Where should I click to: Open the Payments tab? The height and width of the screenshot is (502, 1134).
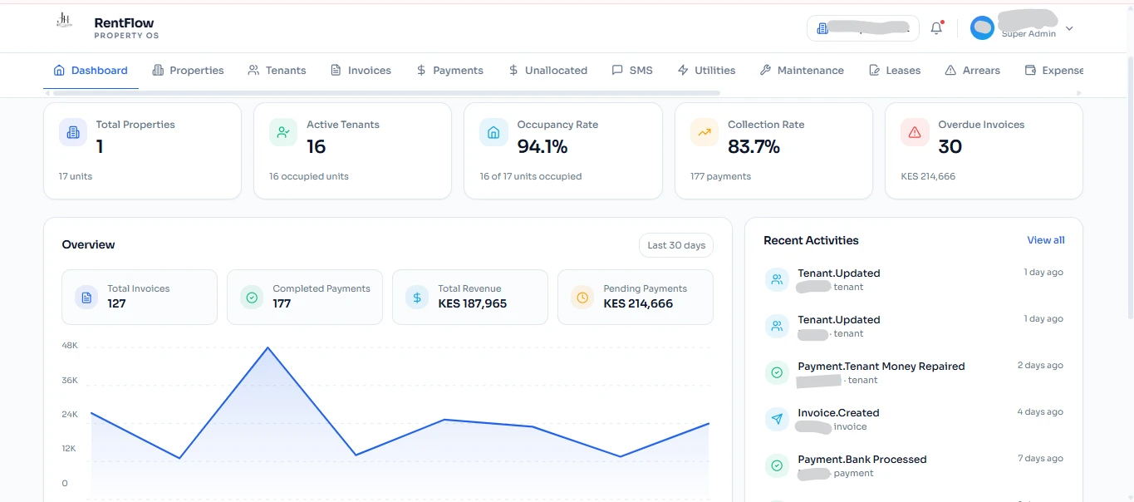tap(449, 71)
